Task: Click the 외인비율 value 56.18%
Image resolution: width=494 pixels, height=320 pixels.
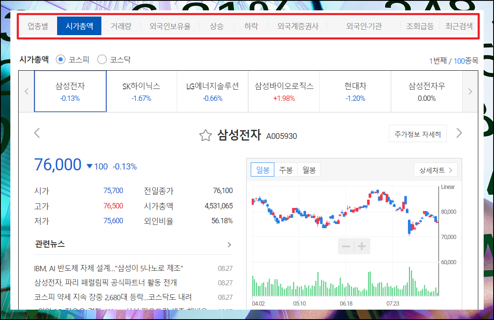Action: click(222, 221)
